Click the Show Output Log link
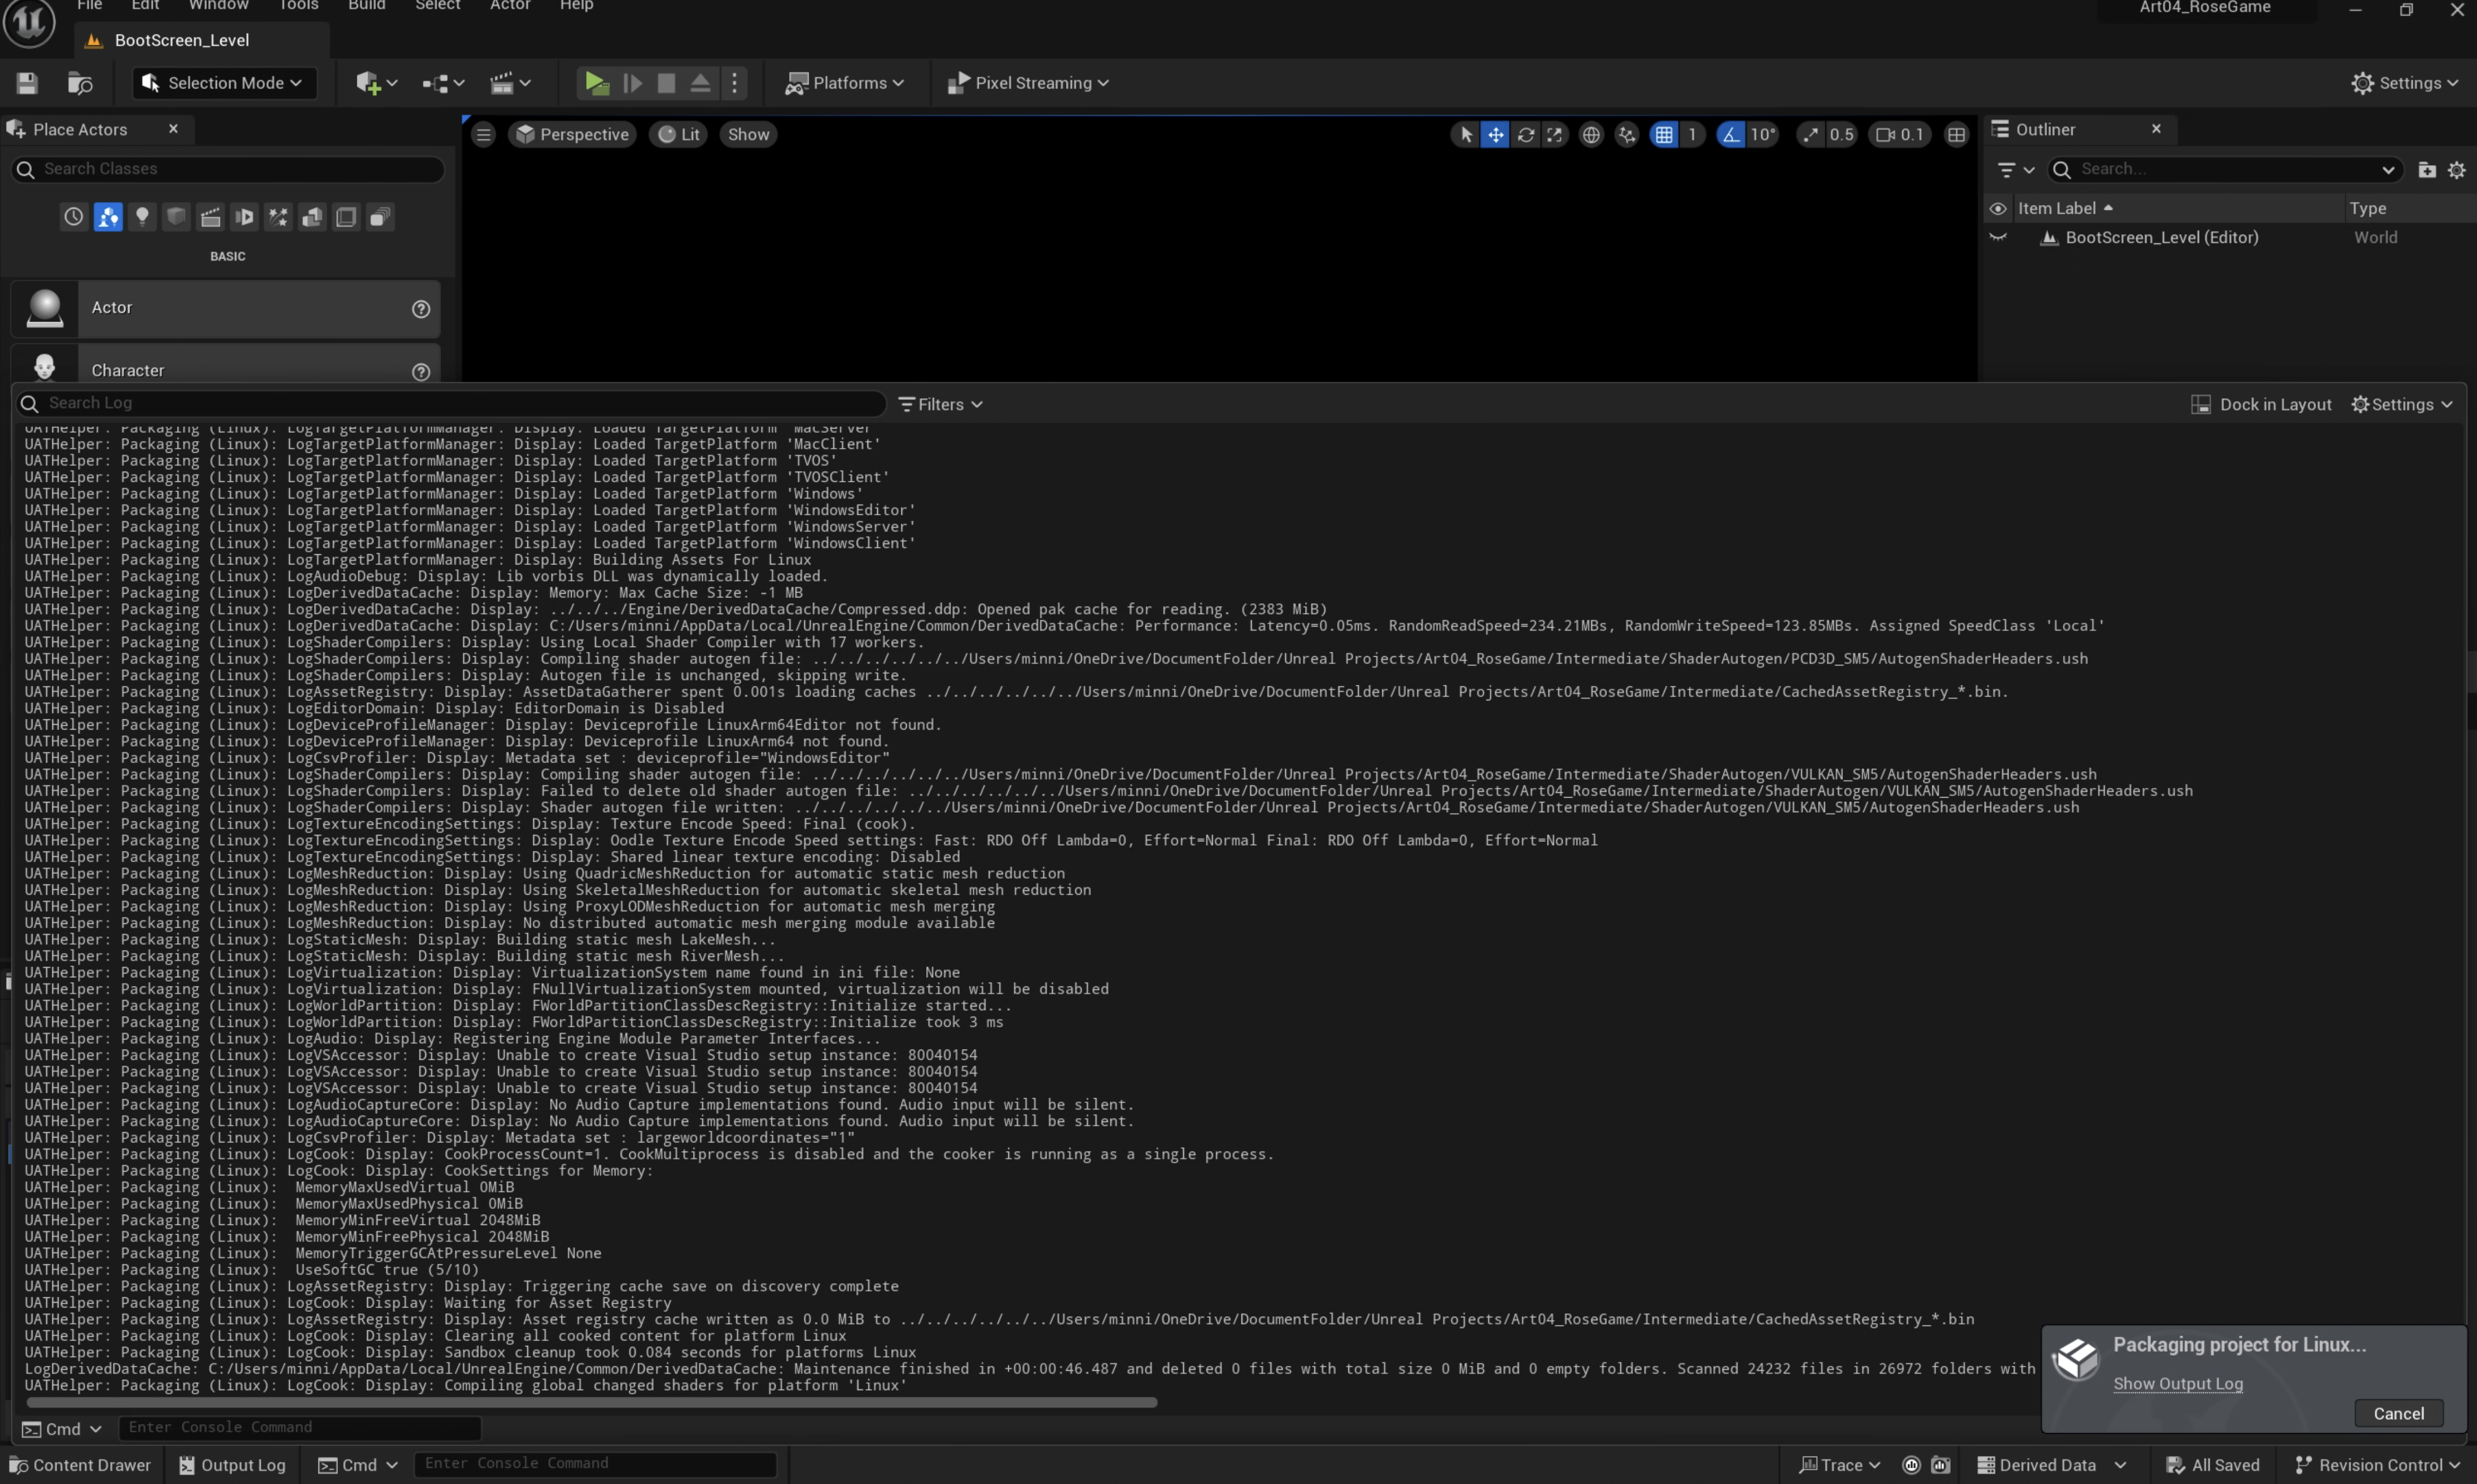This screenshot has height=1484, width=2477. (2177, 1383)
